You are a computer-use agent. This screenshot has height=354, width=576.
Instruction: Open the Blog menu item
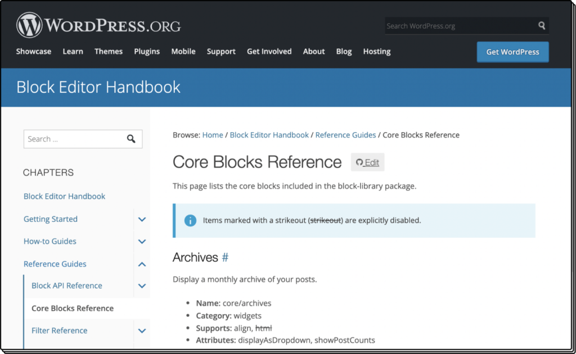344,51
